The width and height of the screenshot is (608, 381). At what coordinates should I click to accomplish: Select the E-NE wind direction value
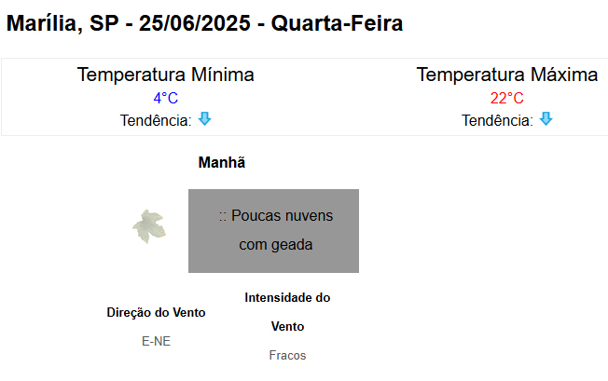coord(157,341)
